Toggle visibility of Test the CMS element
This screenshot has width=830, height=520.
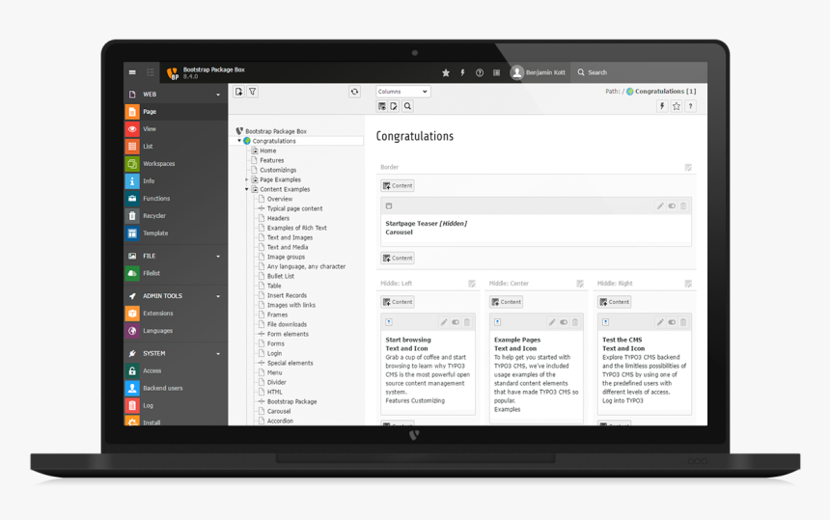672,322
